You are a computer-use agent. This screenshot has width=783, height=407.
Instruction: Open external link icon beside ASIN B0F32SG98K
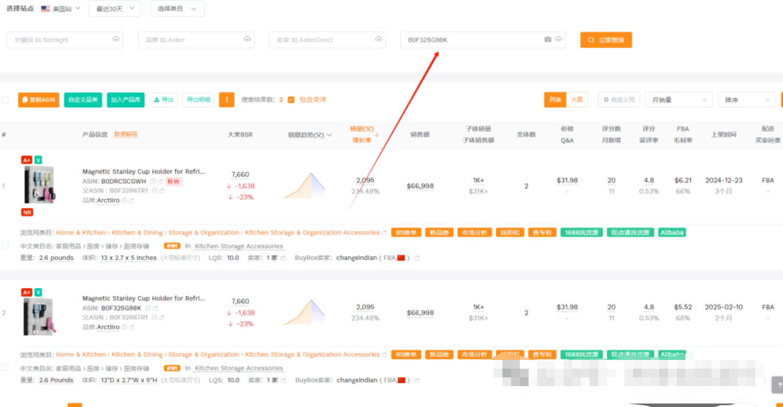(155, 308)
